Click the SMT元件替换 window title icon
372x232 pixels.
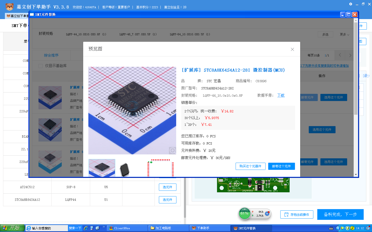pyautogui.click(x=32, y=14)
